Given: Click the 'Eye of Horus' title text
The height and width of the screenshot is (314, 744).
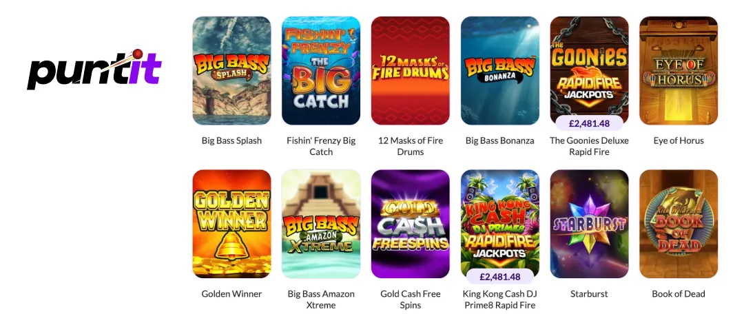Looking at the screenshot, I should pyautogui.click(x=679, y=140).
